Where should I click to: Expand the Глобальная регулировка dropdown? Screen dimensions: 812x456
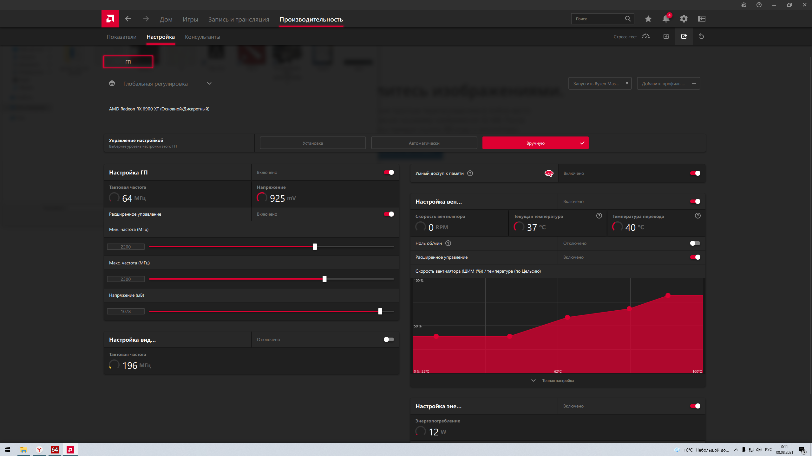coord(209,84)
